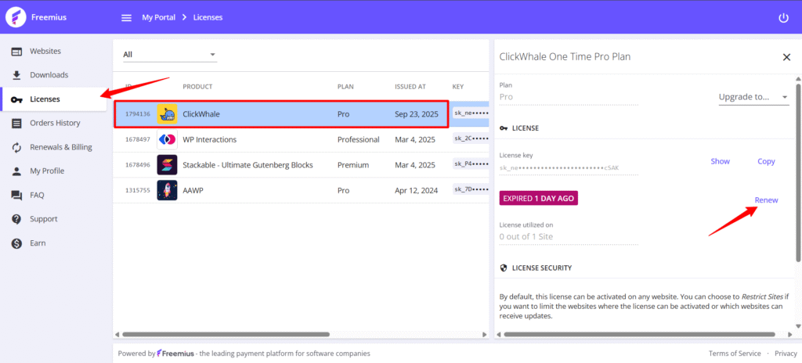This screenshot has width=802, height=363.
Task: Click the My Profile person icon
Action: 17,171
